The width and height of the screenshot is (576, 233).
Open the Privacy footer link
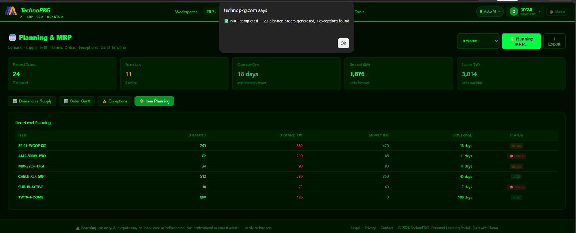[x=370, y=228]
